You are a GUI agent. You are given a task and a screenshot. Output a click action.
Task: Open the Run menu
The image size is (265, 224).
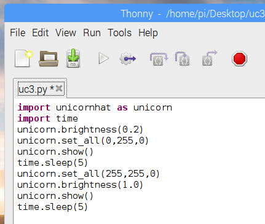(x=92, y=33)
